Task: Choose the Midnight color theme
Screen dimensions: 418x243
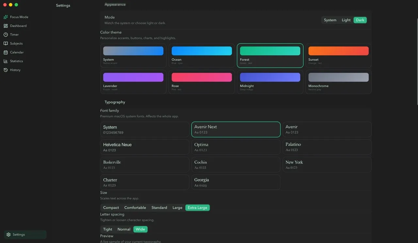Action: 270,82
